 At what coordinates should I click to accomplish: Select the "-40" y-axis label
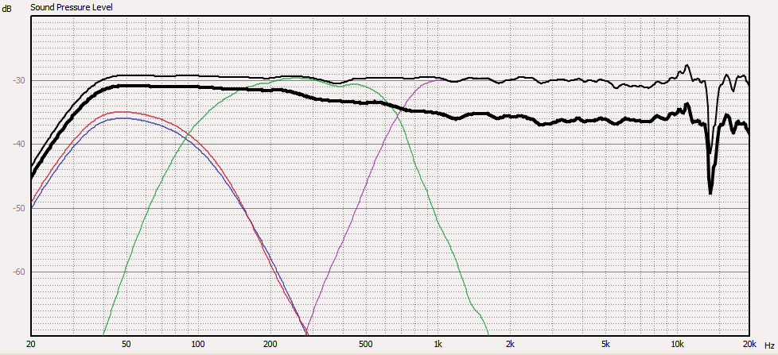[x=19, y=145]
